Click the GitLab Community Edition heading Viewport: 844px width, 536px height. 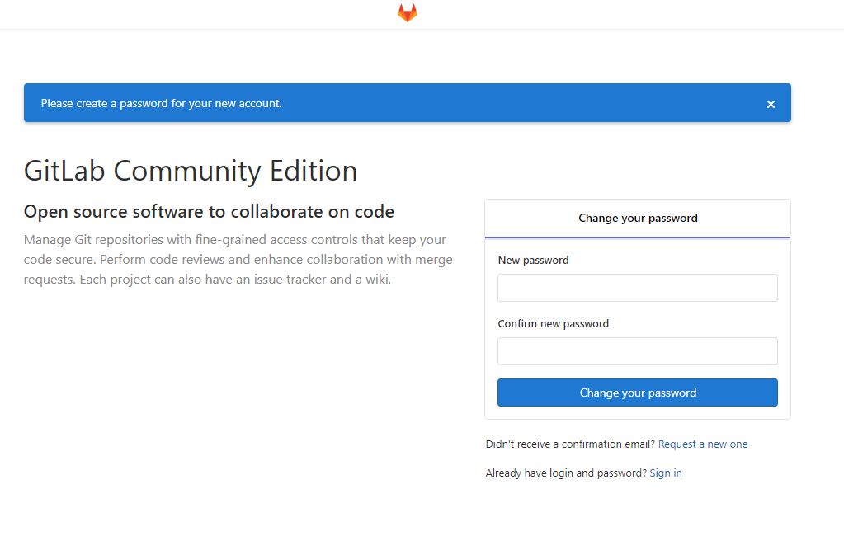tap(191, 172)
